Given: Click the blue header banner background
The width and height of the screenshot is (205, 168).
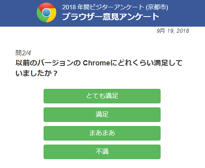Looking at the screenshot, I should (186, 13).
